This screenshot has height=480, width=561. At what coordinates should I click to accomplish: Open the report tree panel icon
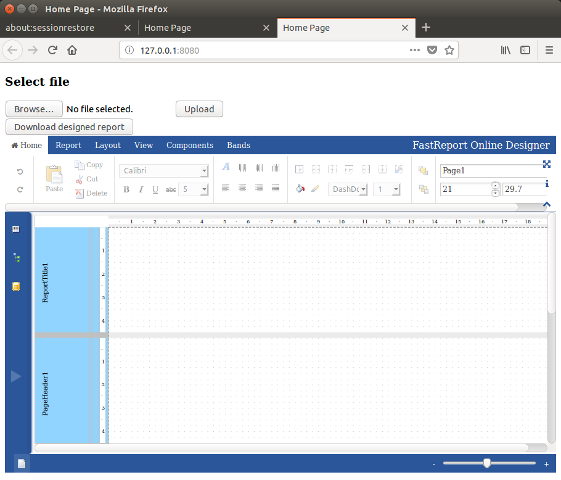coord(16,258)
